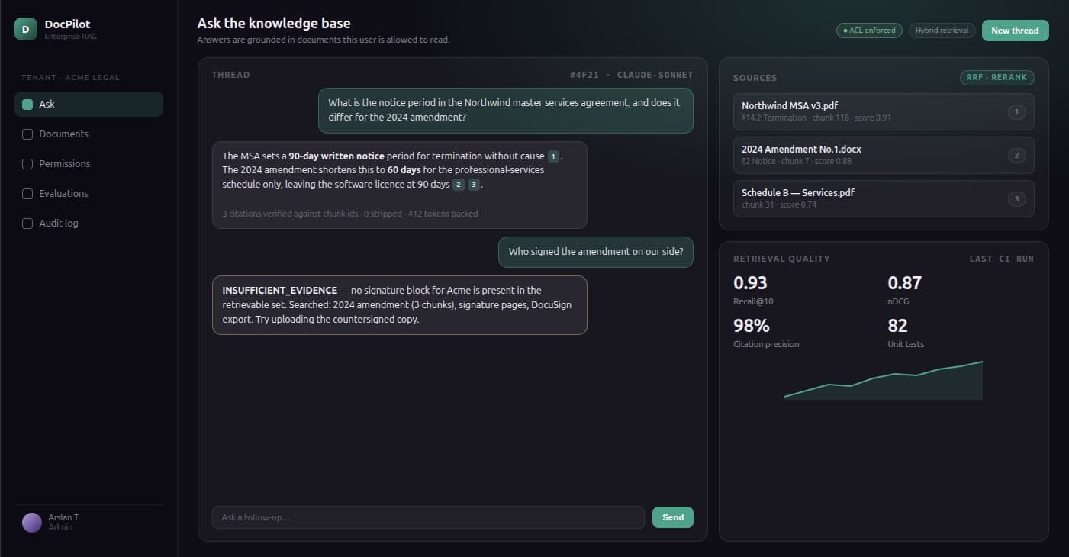
Task: Open the Schedule B — Services.pdf source
Action: click(x=884, y=199)
